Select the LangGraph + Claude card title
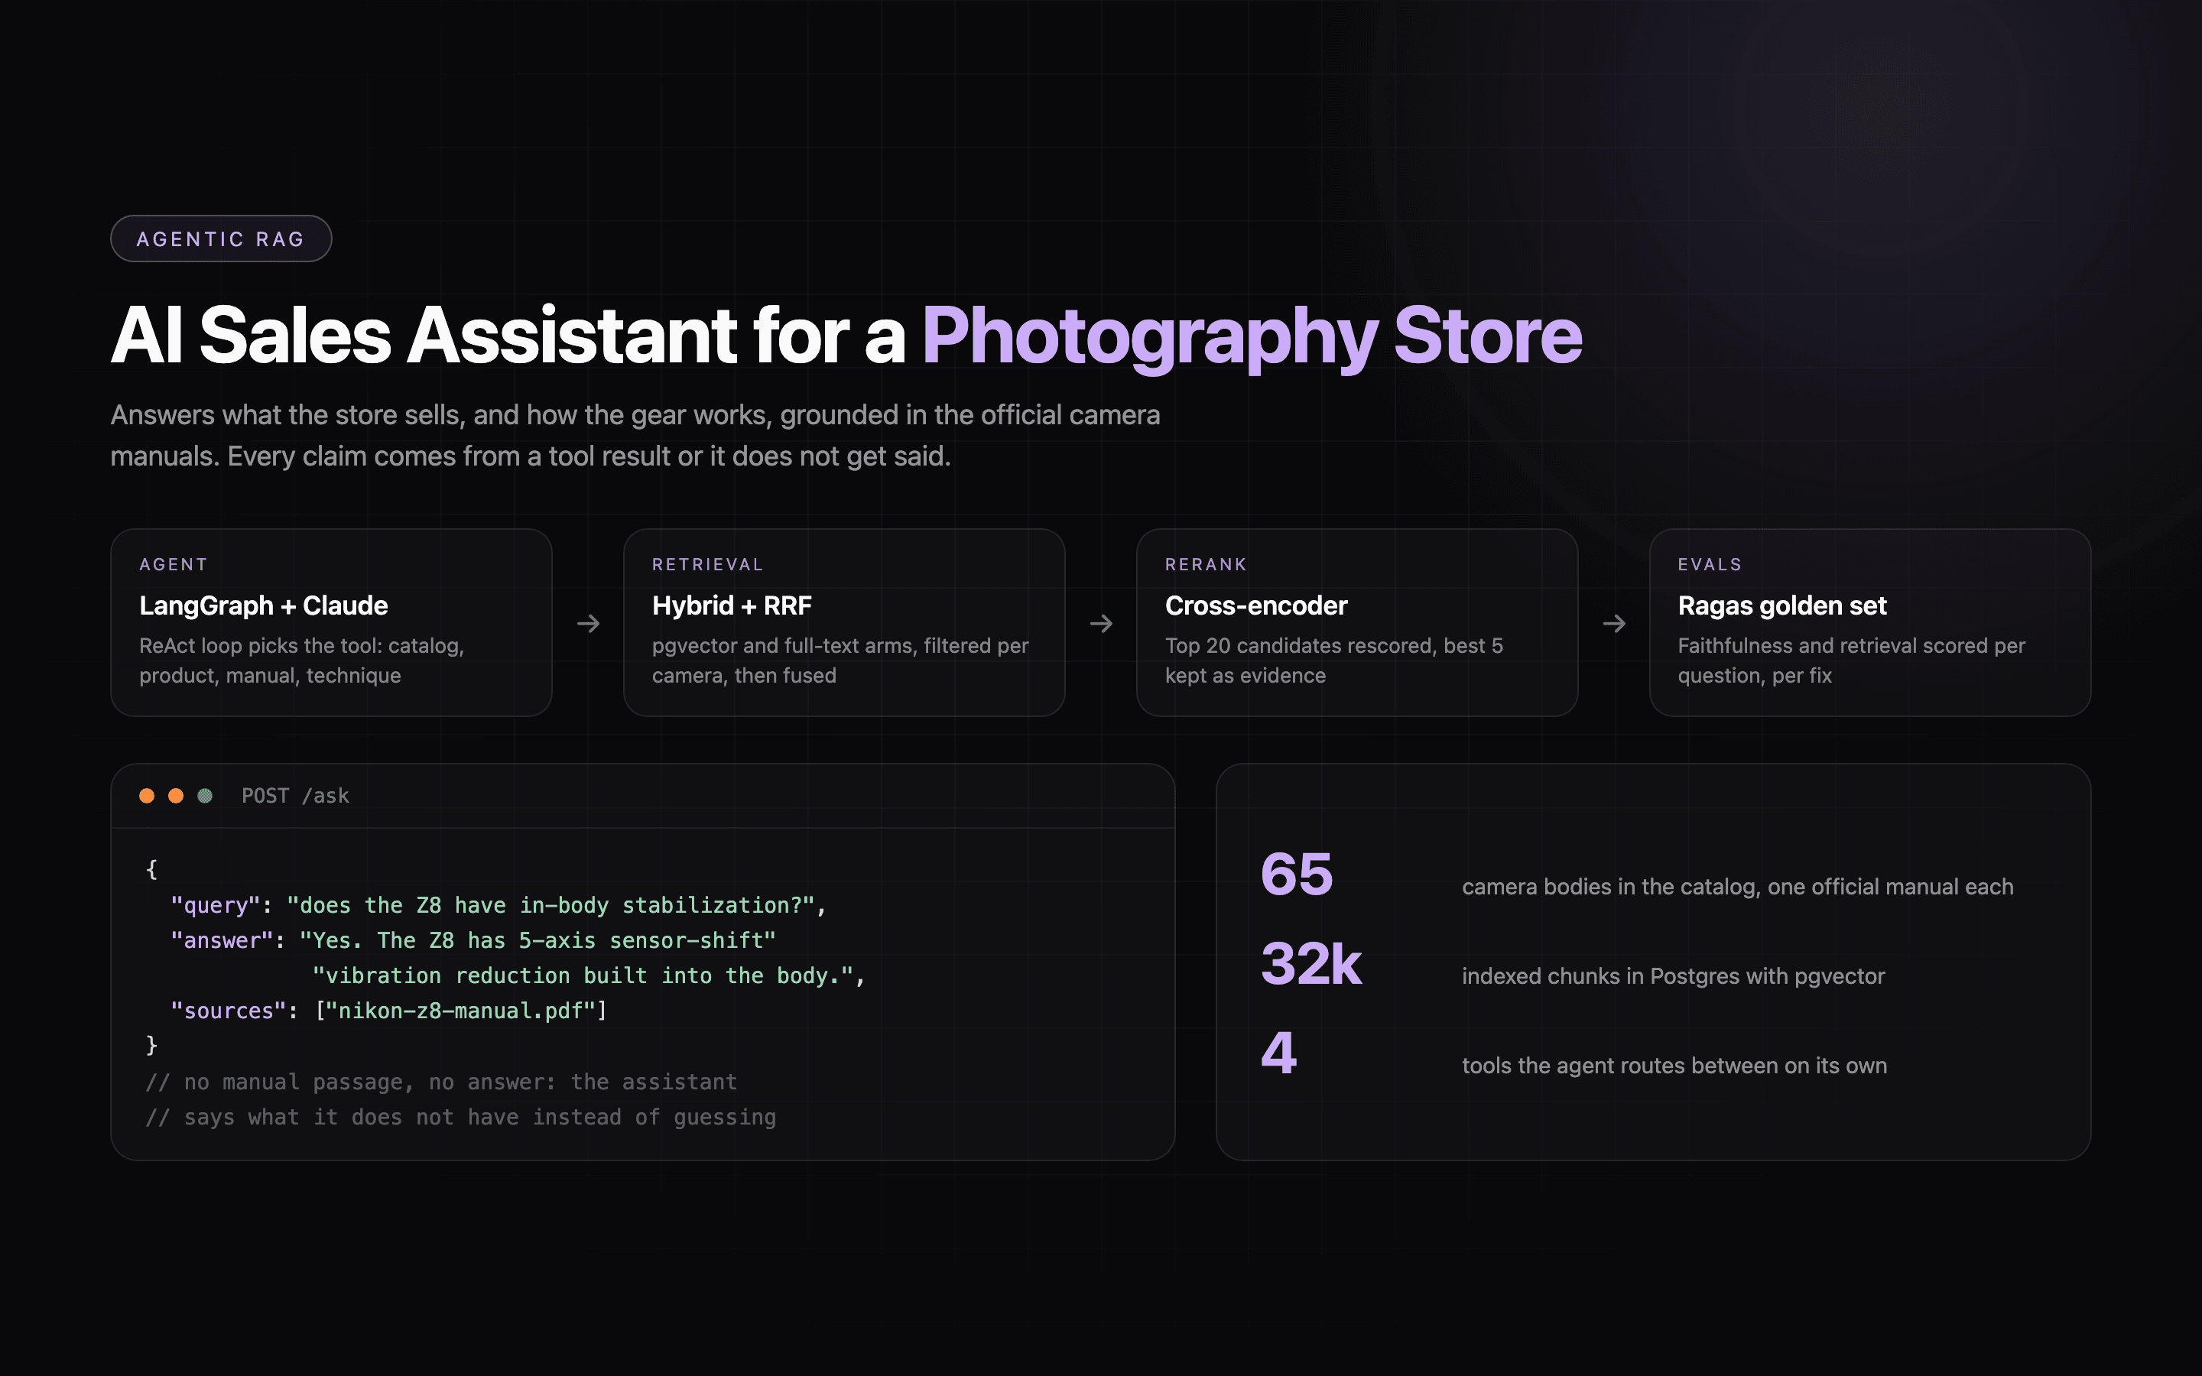The image size is (2202, 1376). pos(263,605)
